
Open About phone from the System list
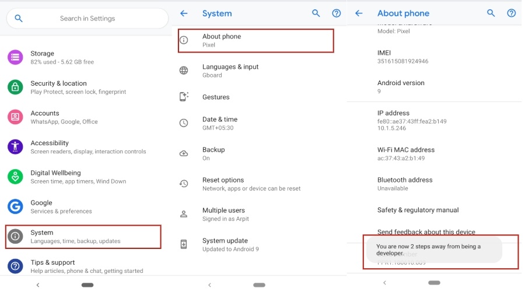point(256,40)
